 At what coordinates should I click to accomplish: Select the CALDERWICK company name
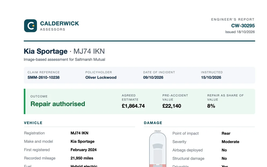tap(60, 24)
